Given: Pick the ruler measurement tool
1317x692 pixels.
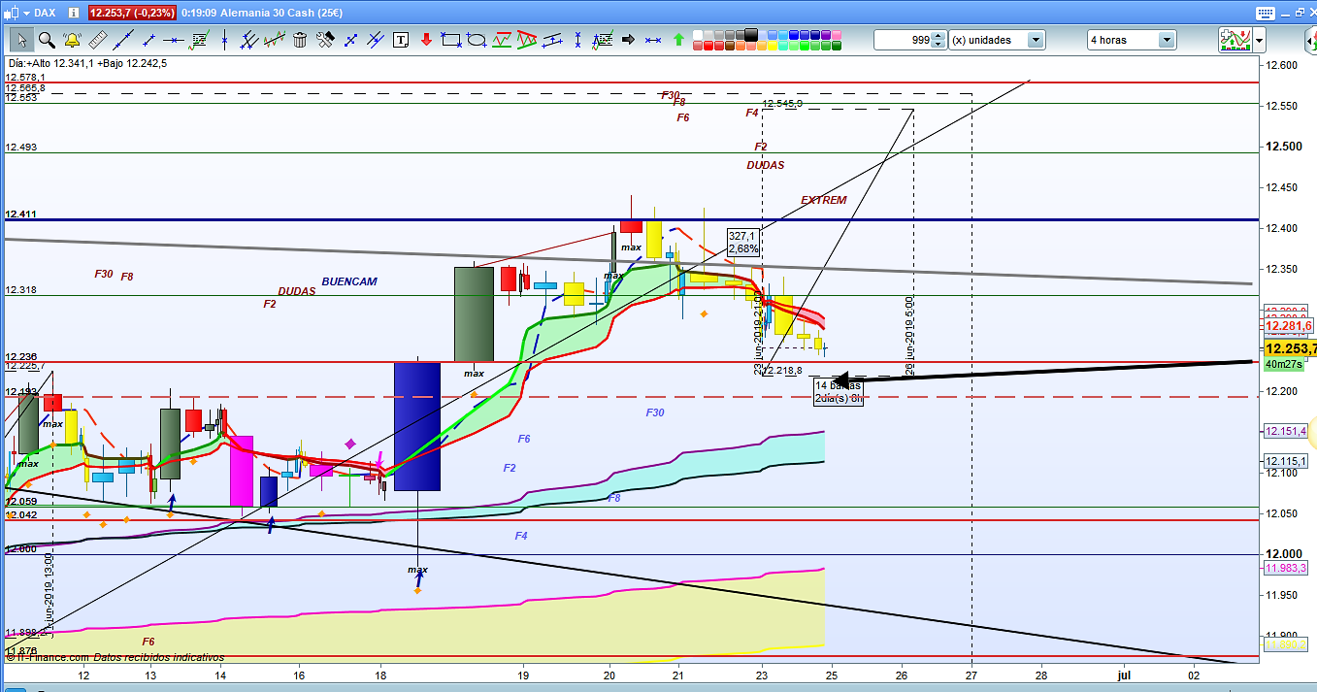Looking at the screenshot, I should coord(97,40).
